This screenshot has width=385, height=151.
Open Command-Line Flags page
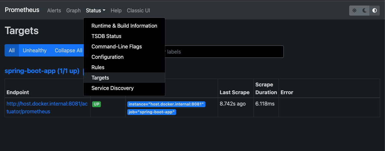coord(117,46)
